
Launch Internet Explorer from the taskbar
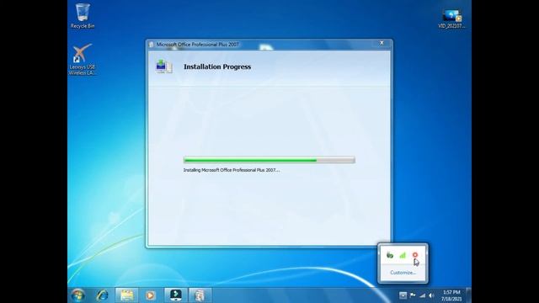point(102,295)
